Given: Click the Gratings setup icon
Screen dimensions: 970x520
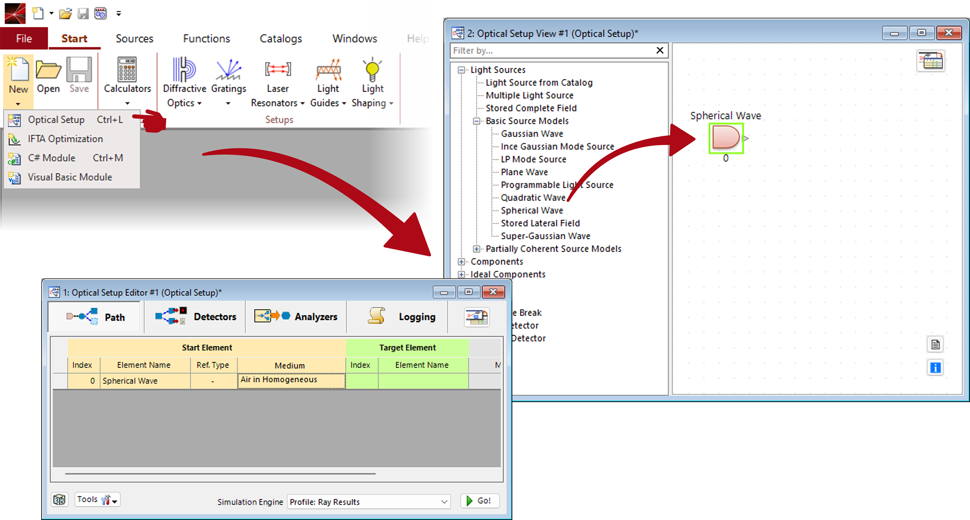Looking at the screenshot, I should click(228, 69).
